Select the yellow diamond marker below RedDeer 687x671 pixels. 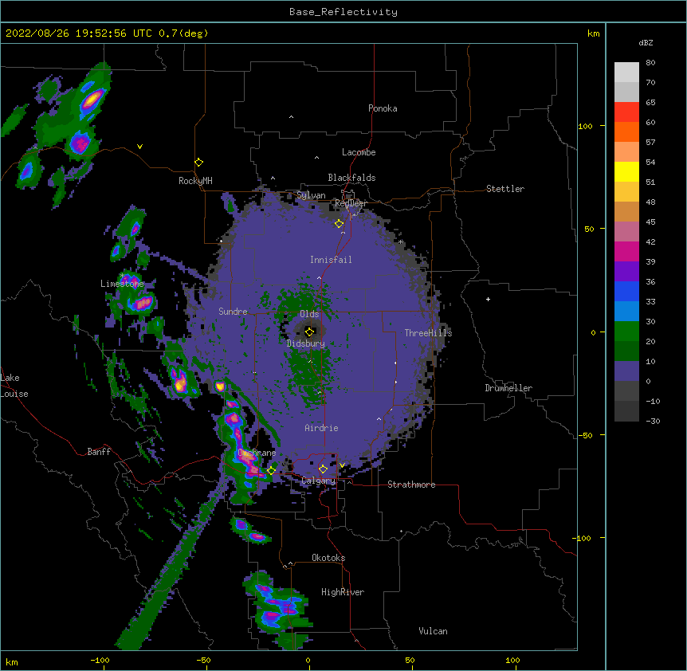tap(339, 224)
